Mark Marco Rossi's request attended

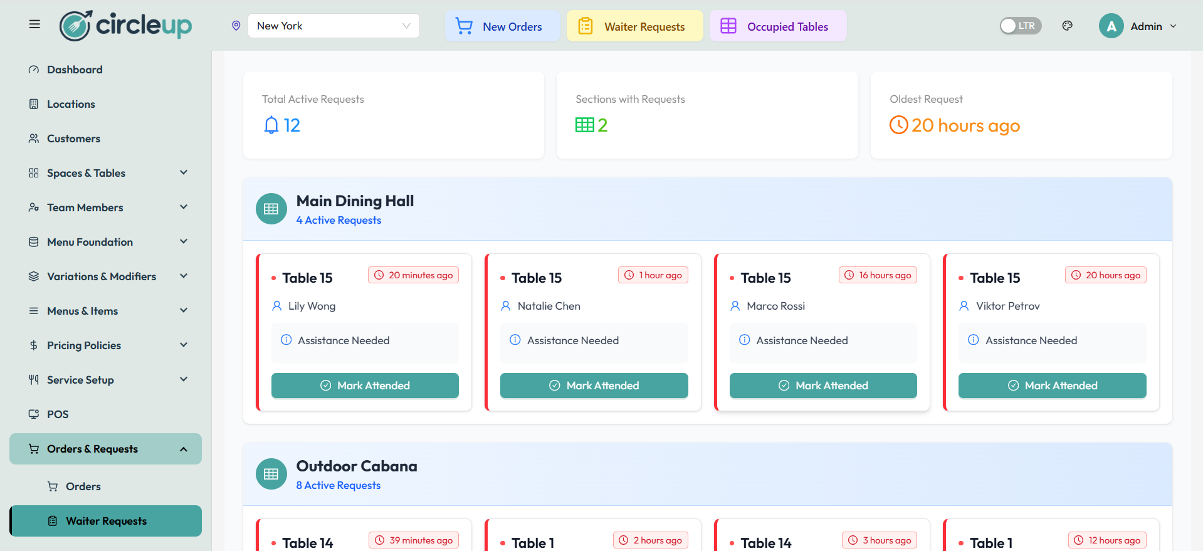(823, 386)
